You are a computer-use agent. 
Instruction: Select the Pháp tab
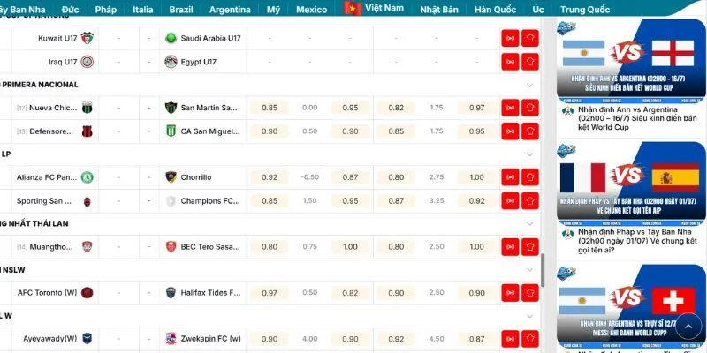coord(106,10)
